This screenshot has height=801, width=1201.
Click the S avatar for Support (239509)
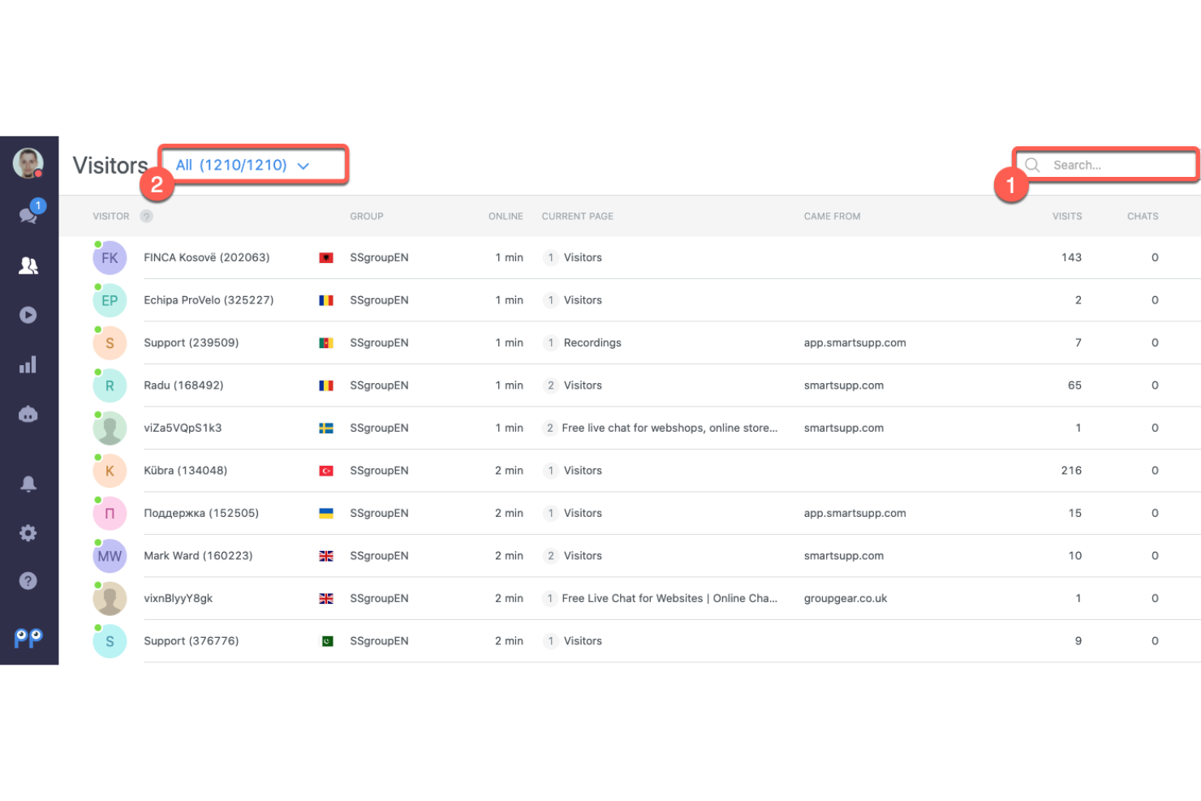[x=110, y=343]
